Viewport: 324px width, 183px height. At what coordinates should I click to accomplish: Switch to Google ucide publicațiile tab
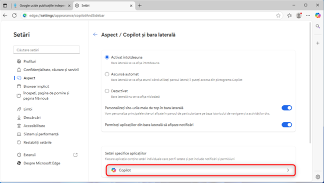click(x=42, y=6)
